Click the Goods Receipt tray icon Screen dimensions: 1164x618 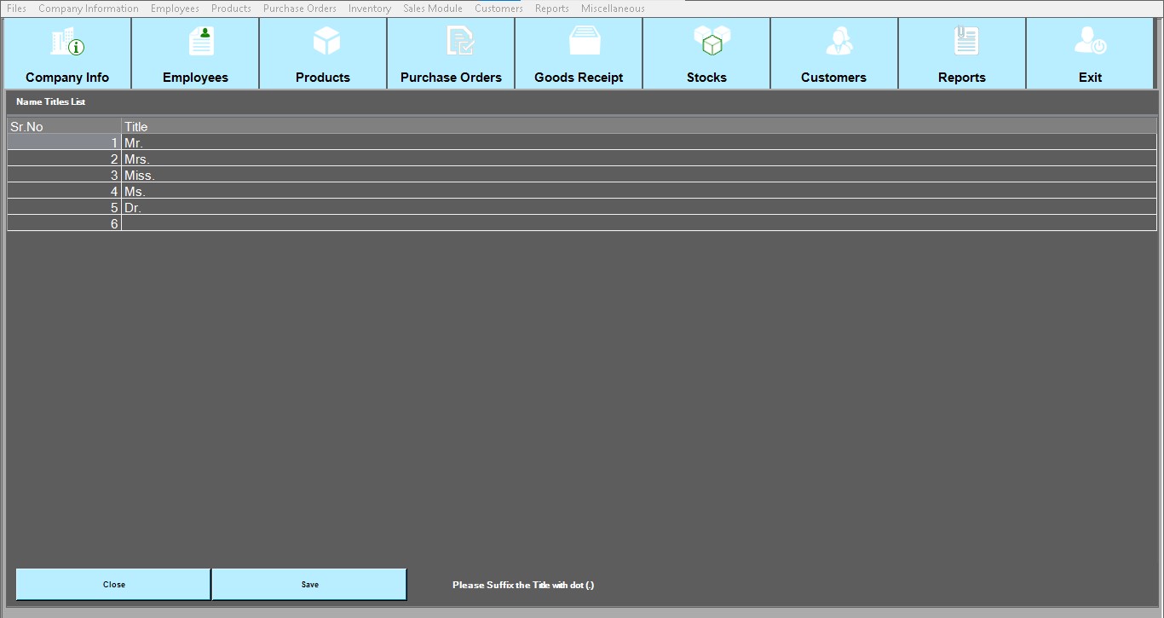point(585,41)
